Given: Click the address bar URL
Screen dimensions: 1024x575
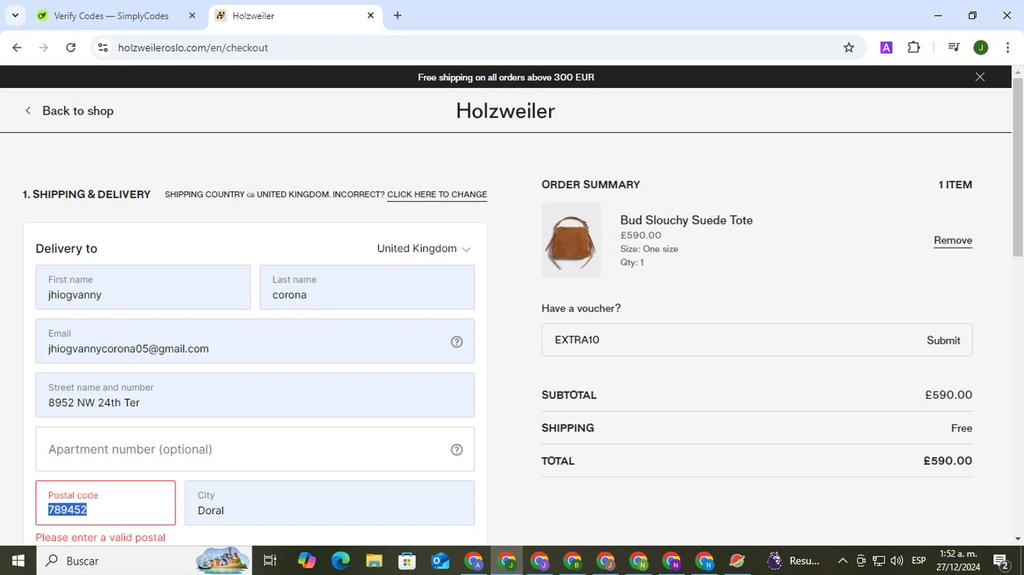Looking at the screenshot, I should point(193,48).
